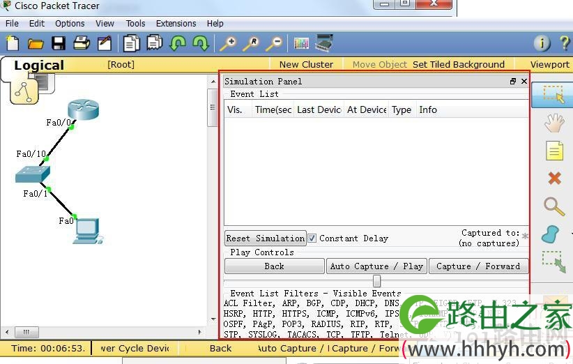Open the Options menu

point(70,24)
